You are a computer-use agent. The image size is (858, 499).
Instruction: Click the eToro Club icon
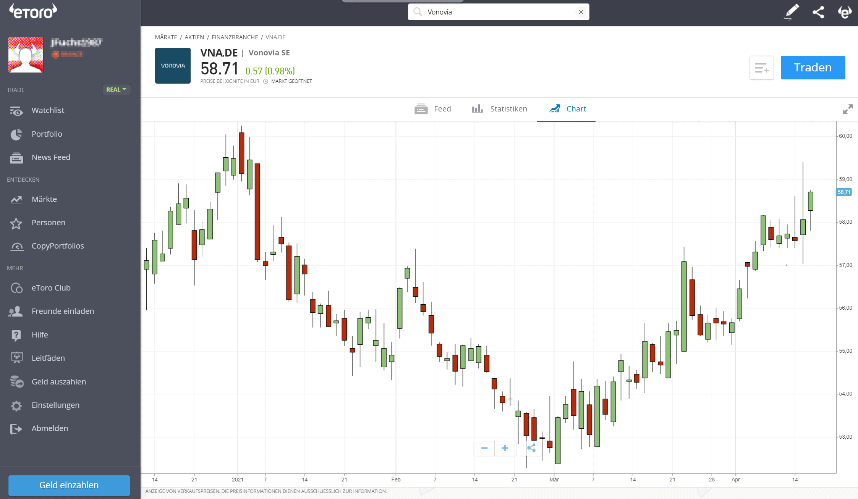(16, 288)
